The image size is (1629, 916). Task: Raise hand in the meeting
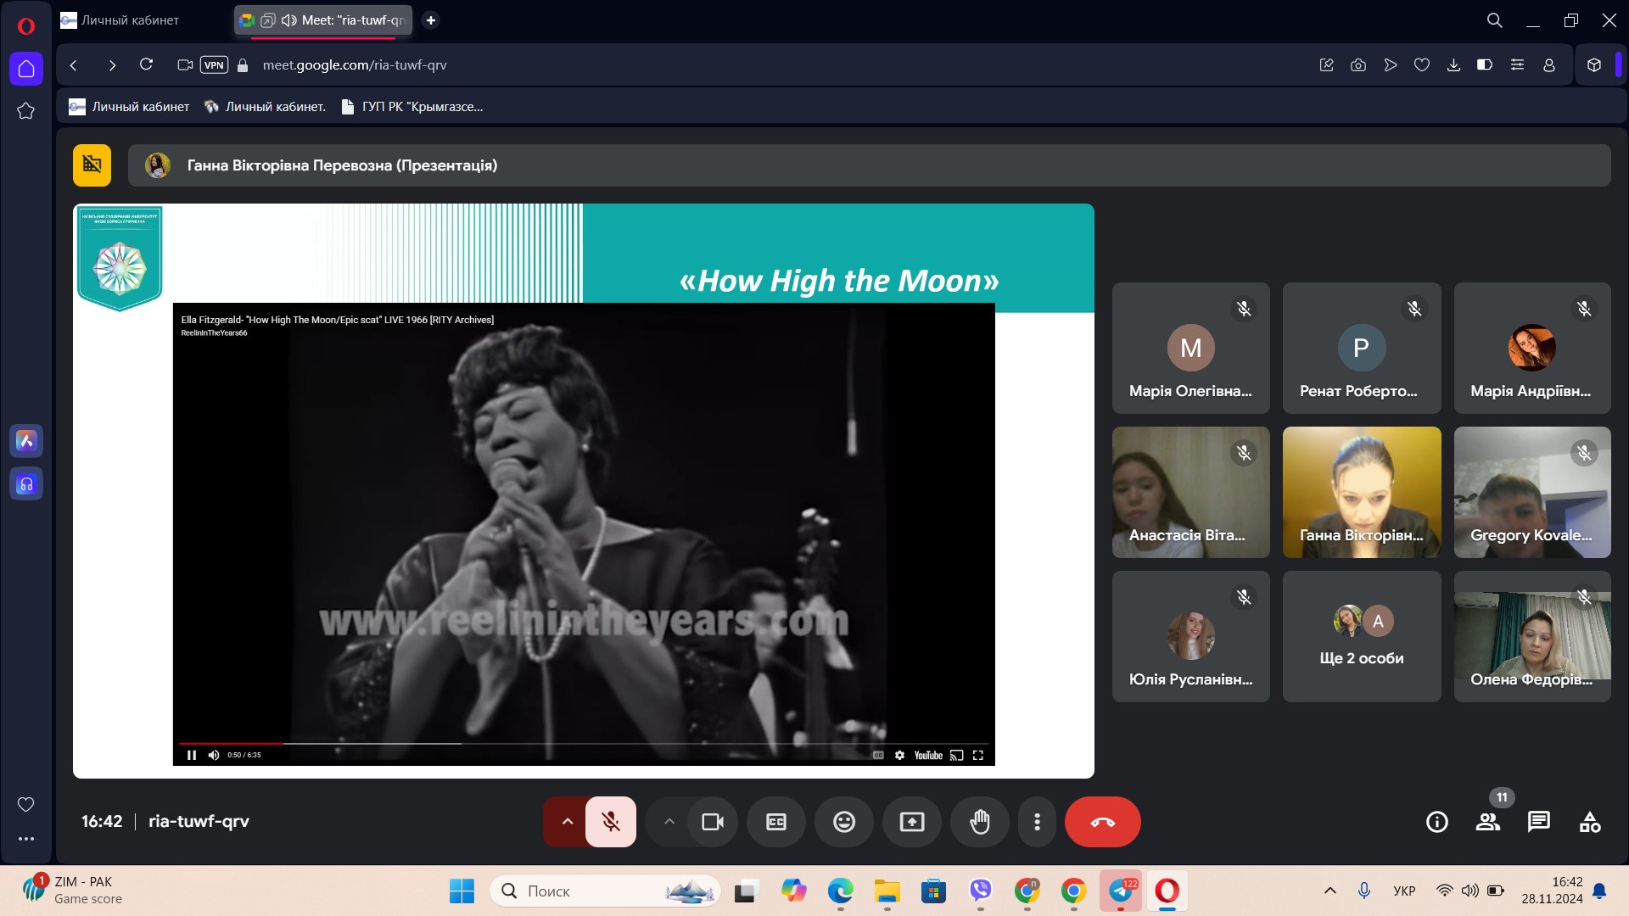coord(979,821)
